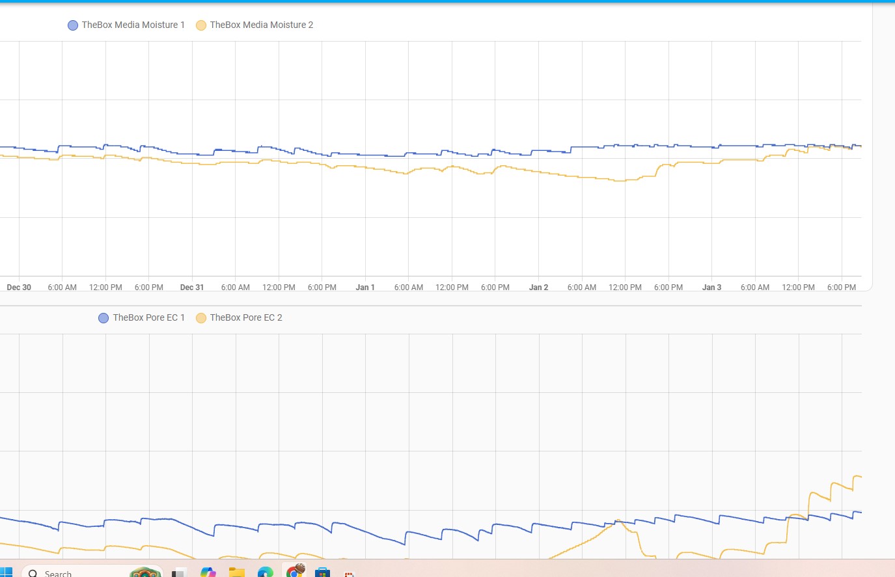This screenshot has width=895, height=577.
Task: Click the 12:00 PM label after Jan 3
Action: tap(798, 287)
